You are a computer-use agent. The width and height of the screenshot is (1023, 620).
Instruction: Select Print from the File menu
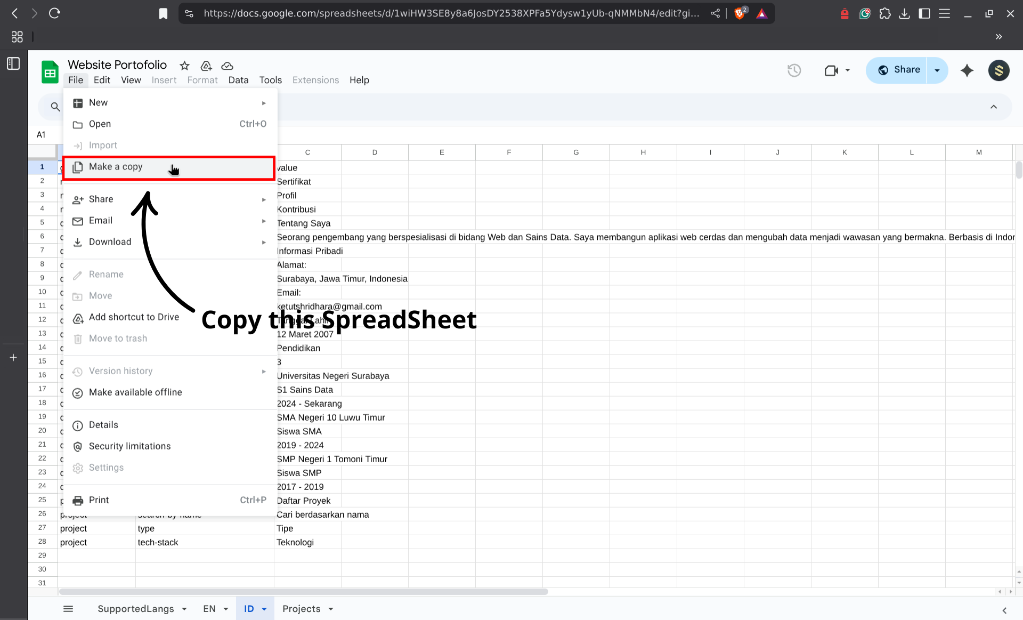point(170,500)
